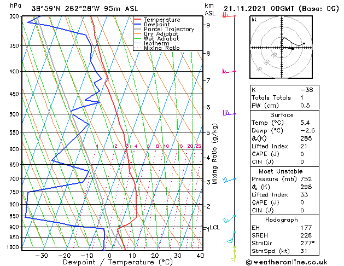Click the hodograph storm motion arrow marker
344x266 pixels.
293,49
